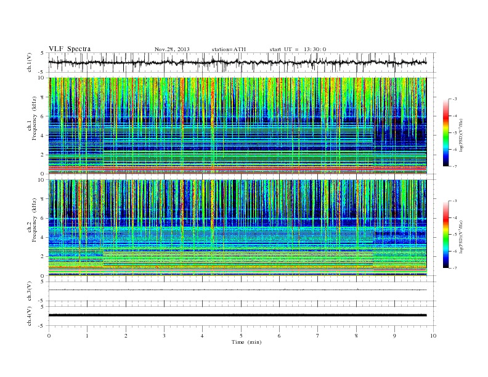Click time axis tick label '8'

tap(356, 336)
